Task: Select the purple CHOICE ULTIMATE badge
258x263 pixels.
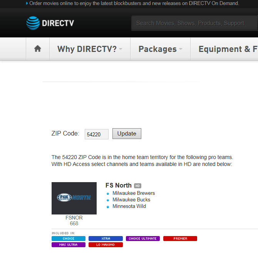Action: point(142,239)
